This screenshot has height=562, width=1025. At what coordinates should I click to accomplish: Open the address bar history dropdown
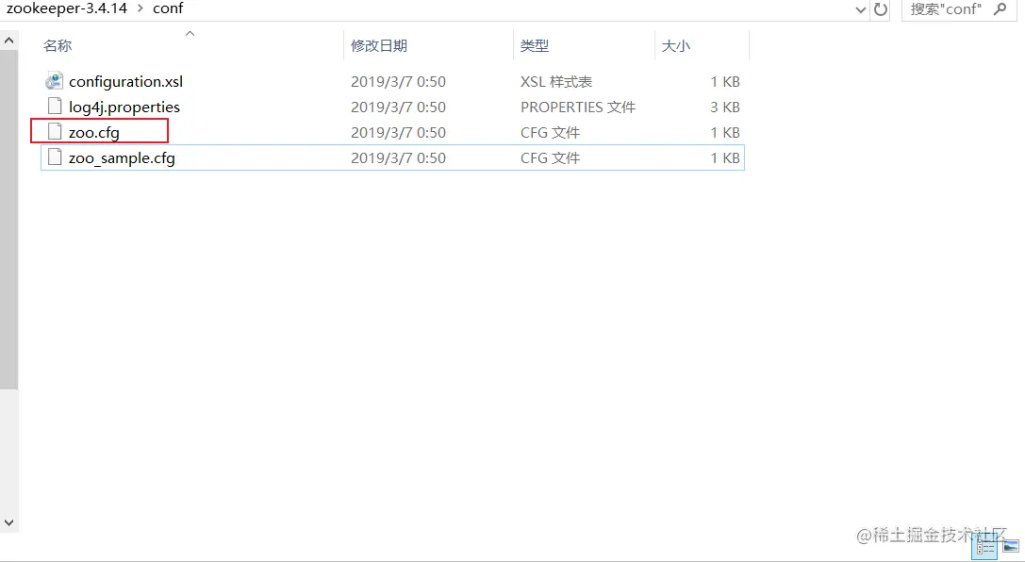pyautogui.click(x=861, y=9)
